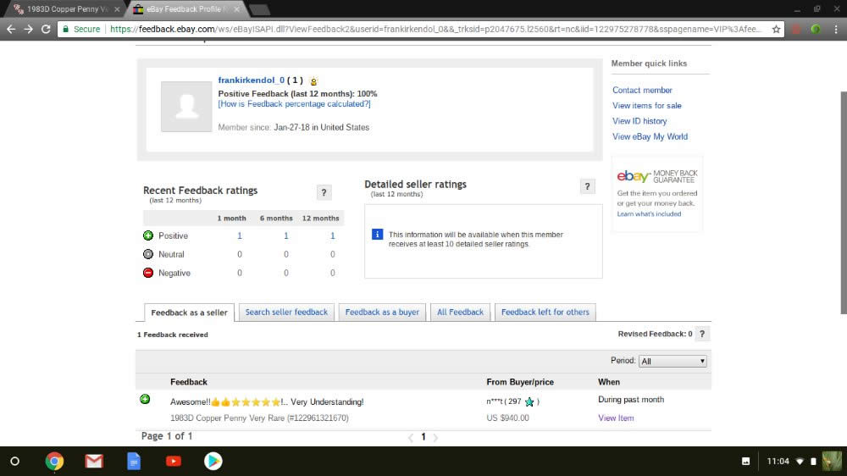Open the Period dropdown showing All
Viewport: 847px width, 476px height.
(x=673, y=361)
